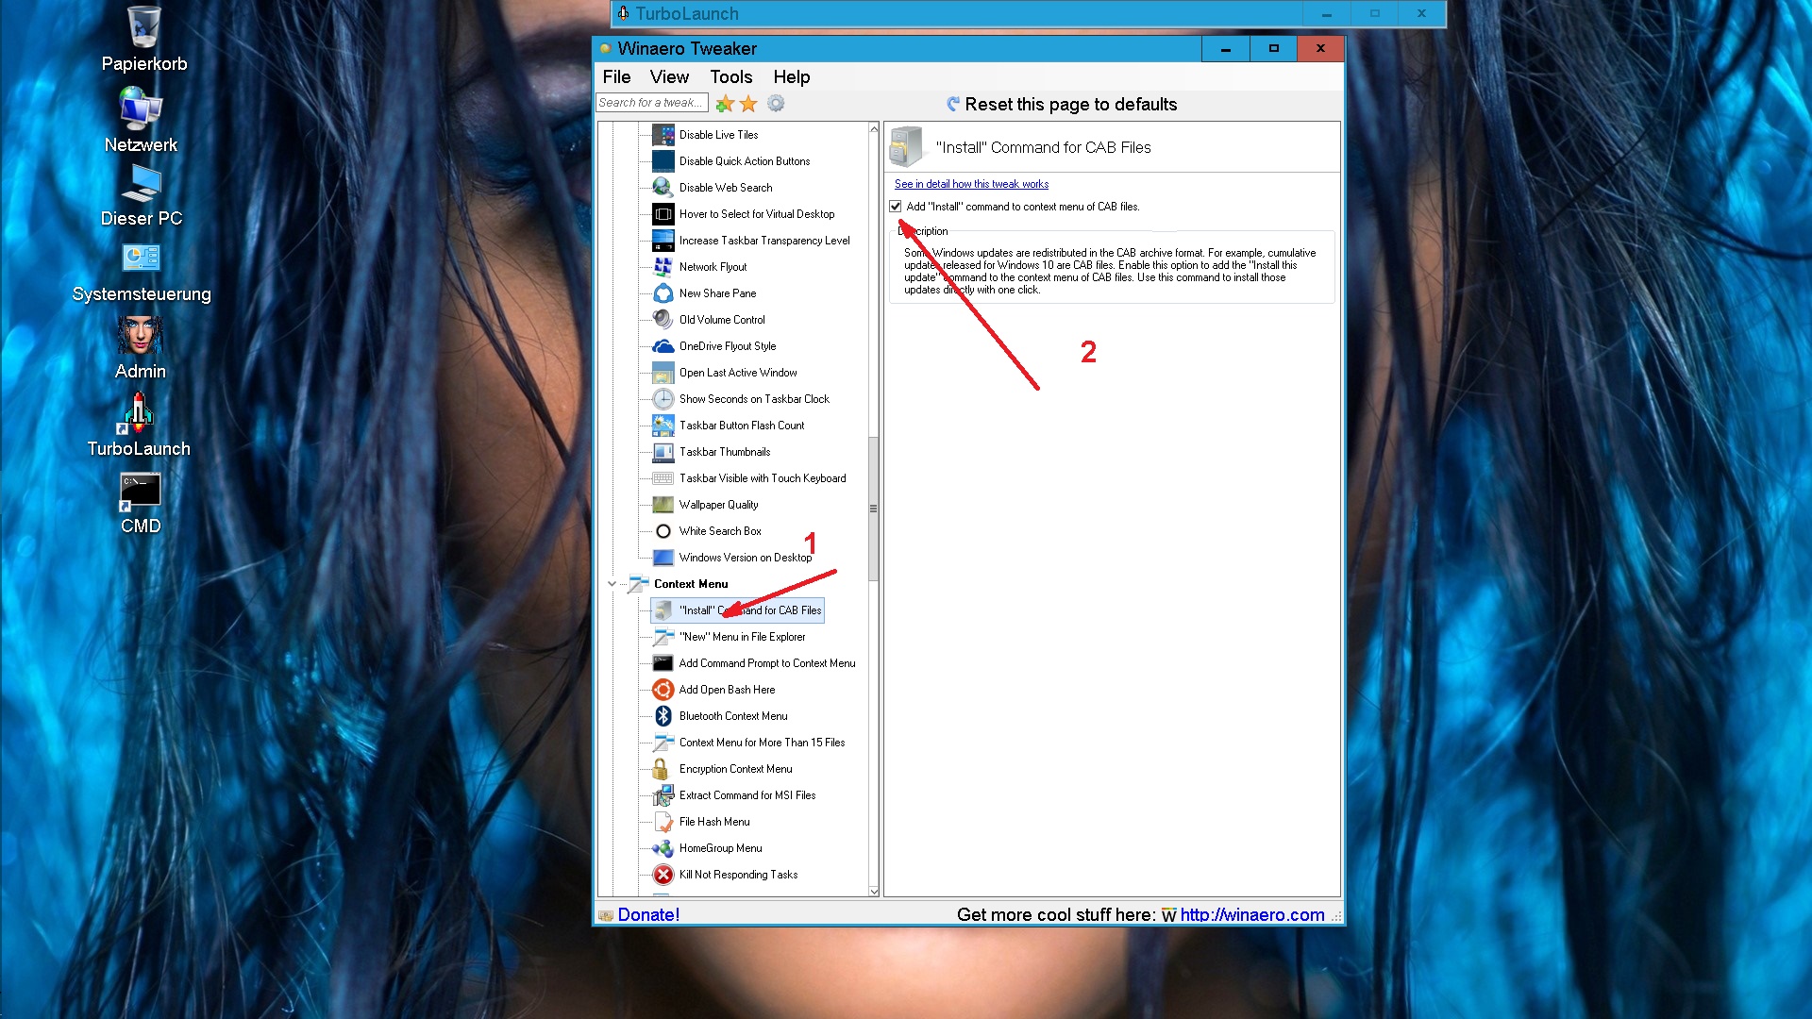Click the first gold star favorites icon
Image resolution: width=1812 pixels, height=1019 pixels.
tap(725, 104)
